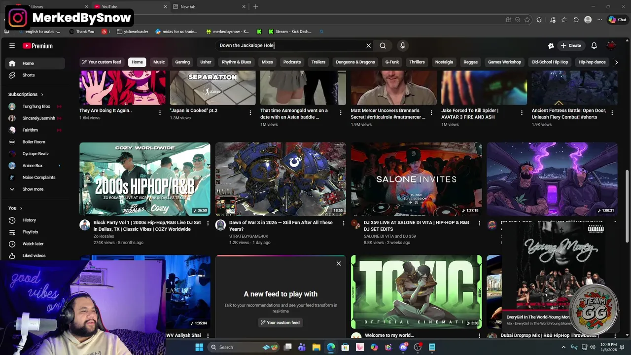This screenshot has width=631, height=355.
Task: Open options for Block Party Vol 1 video
Action: point(208,223)
